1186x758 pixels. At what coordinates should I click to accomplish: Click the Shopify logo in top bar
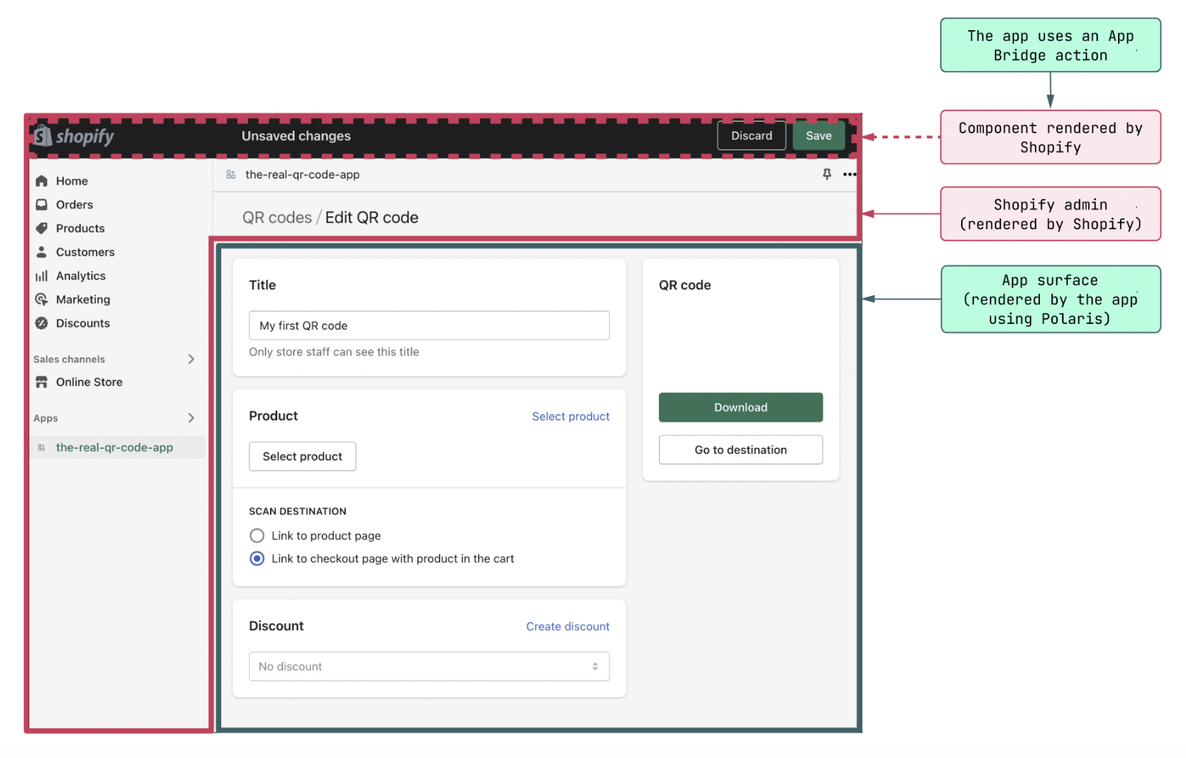tap(74, 135)
